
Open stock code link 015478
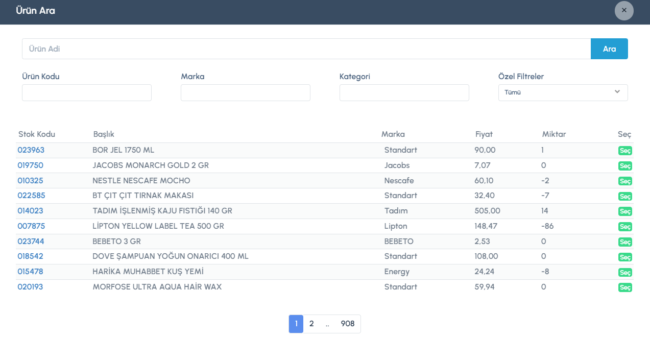31,272
